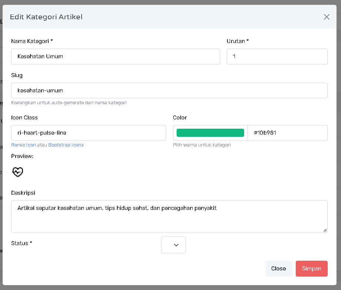Open the Remix Icon link
The width and height of the screenshot is (341, 290).
pos(23,145)
